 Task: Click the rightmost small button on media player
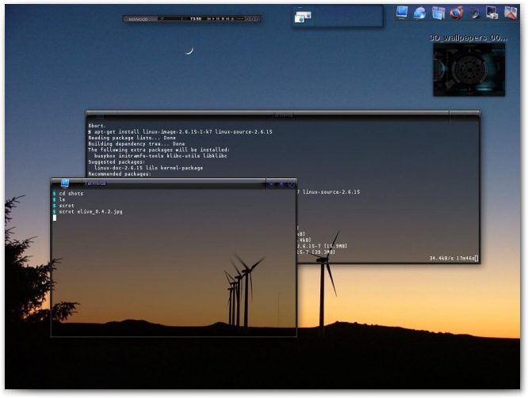(x=255, y=18)
